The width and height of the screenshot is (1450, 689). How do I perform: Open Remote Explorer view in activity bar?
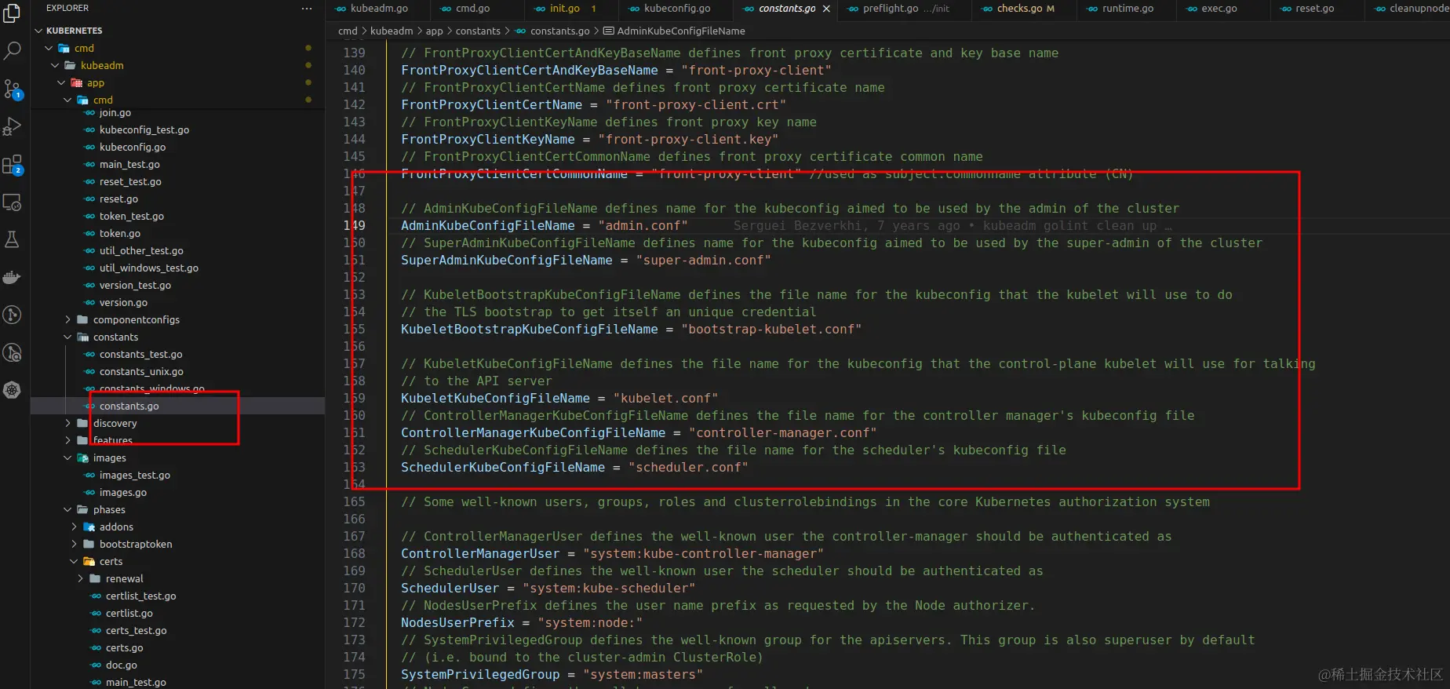(x=13, y=202)
